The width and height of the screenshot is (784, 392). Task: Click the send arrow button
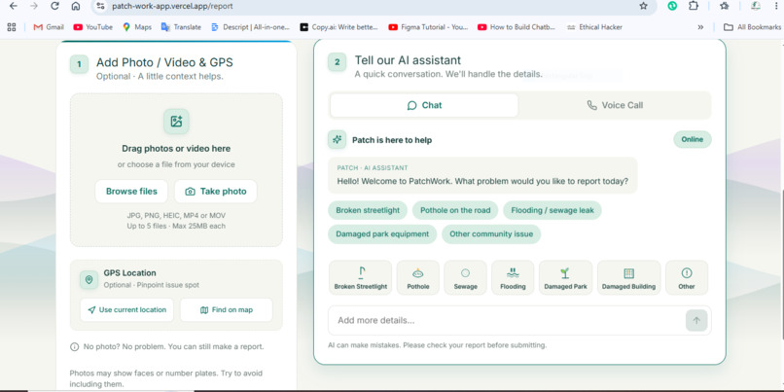pos(696,320)
